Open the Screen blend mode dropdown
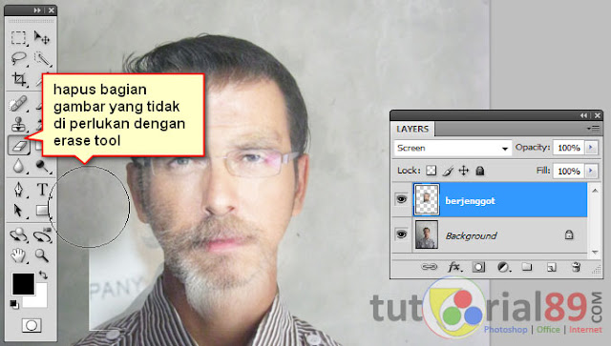611x346 pixels. [453, 148]
